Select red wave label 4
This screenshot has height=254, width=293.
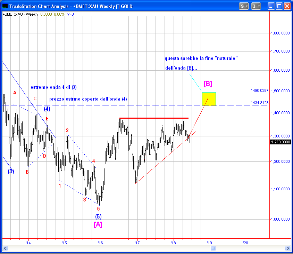[93, 161]
